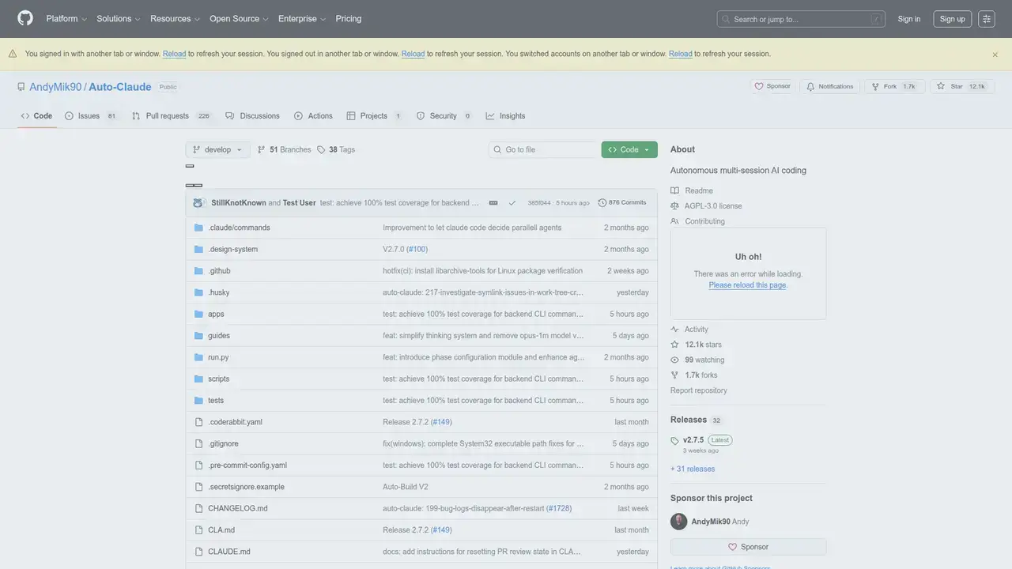Expand commit message ellipsis button

(493, 203)
